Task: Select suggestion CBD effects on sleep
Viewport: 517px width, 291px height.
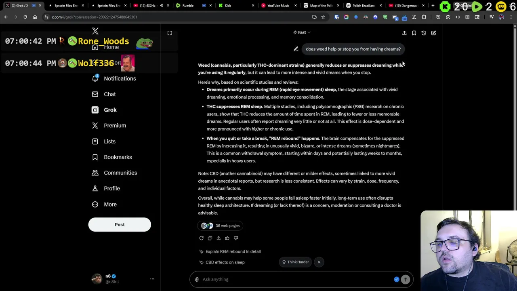Action: (222, 262)
